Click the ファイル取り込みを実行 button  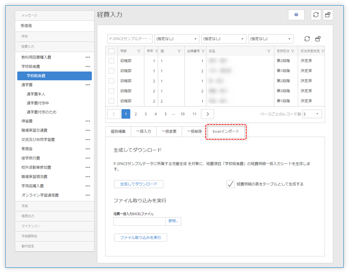click(140, 237)
